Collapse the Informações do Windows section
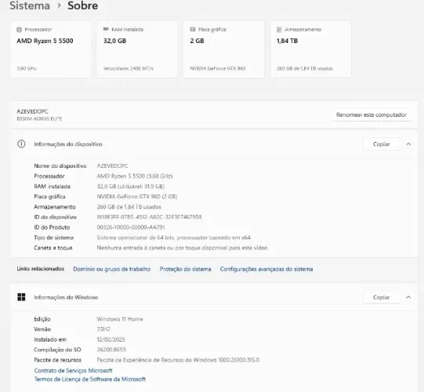 (x=408, y=297)
